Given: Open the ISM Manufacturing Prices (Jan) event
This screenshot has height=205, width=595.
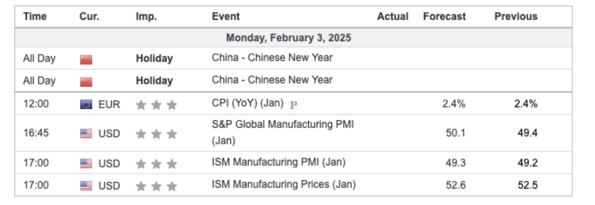Looking at the screenshot, I should 283,184.
